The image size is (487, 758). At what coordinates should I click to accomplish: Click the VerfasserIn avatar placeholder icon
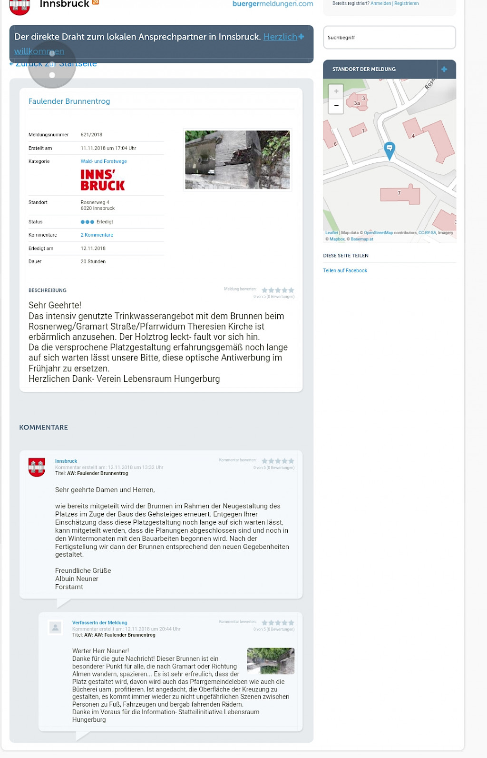click(56, 628)
